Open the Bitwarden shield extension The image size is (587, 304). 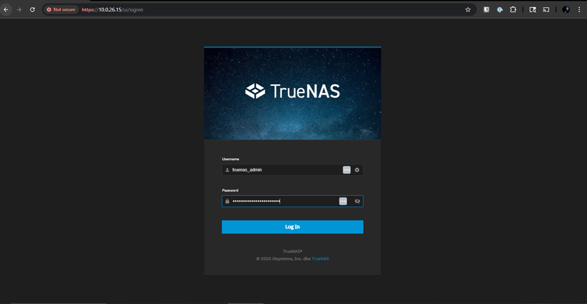tap(486, 10)
